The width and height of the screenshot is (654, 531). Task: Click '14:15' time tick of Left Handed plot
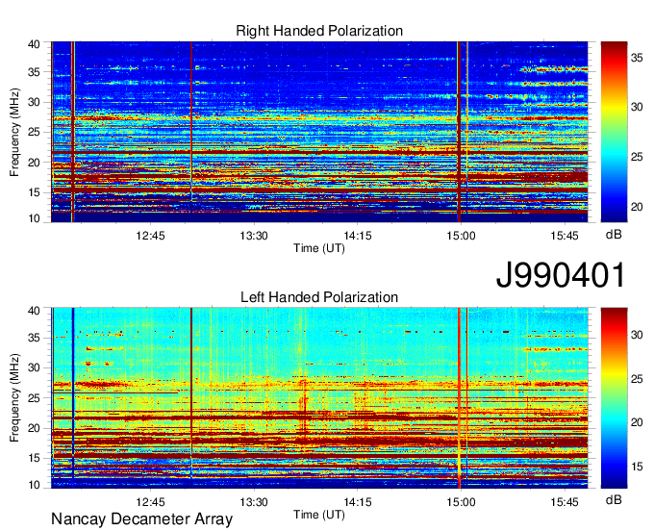click(x=358, y=502)
